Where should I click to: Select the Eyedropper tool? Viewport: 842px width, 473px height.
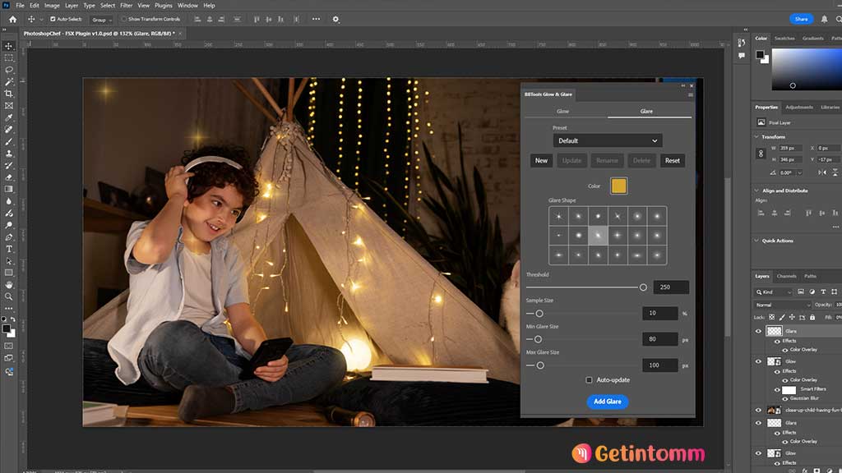click(x=8, y=117)
